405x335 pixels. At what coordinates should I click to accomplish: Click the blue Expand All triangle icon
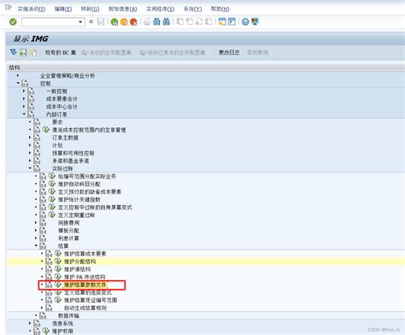tap(14, 52)
